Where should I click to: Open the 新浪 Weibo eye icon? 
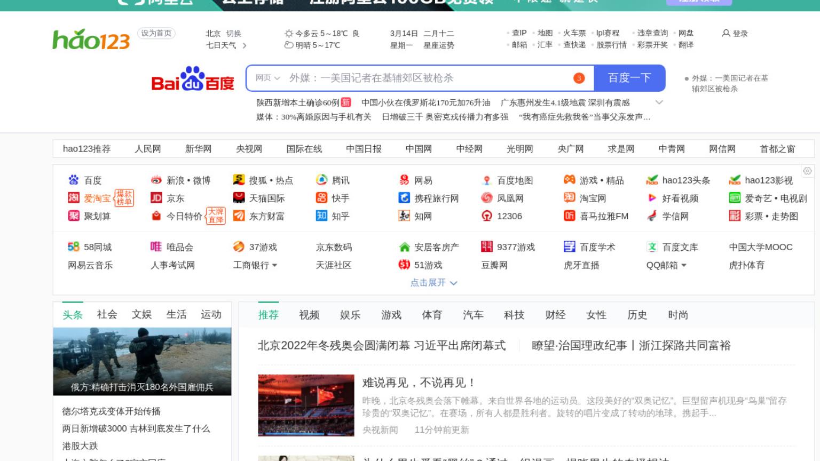(x=156, y=180)
